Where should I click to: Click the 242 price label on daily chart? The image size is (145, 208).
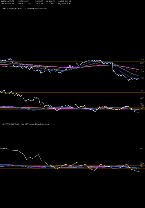(142, 60)
